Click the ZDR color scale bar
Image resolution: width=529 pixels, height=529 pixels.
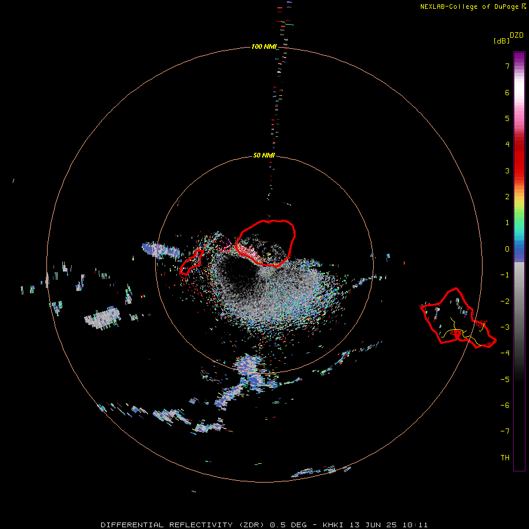pyautogui.click(x=519, y=261)
